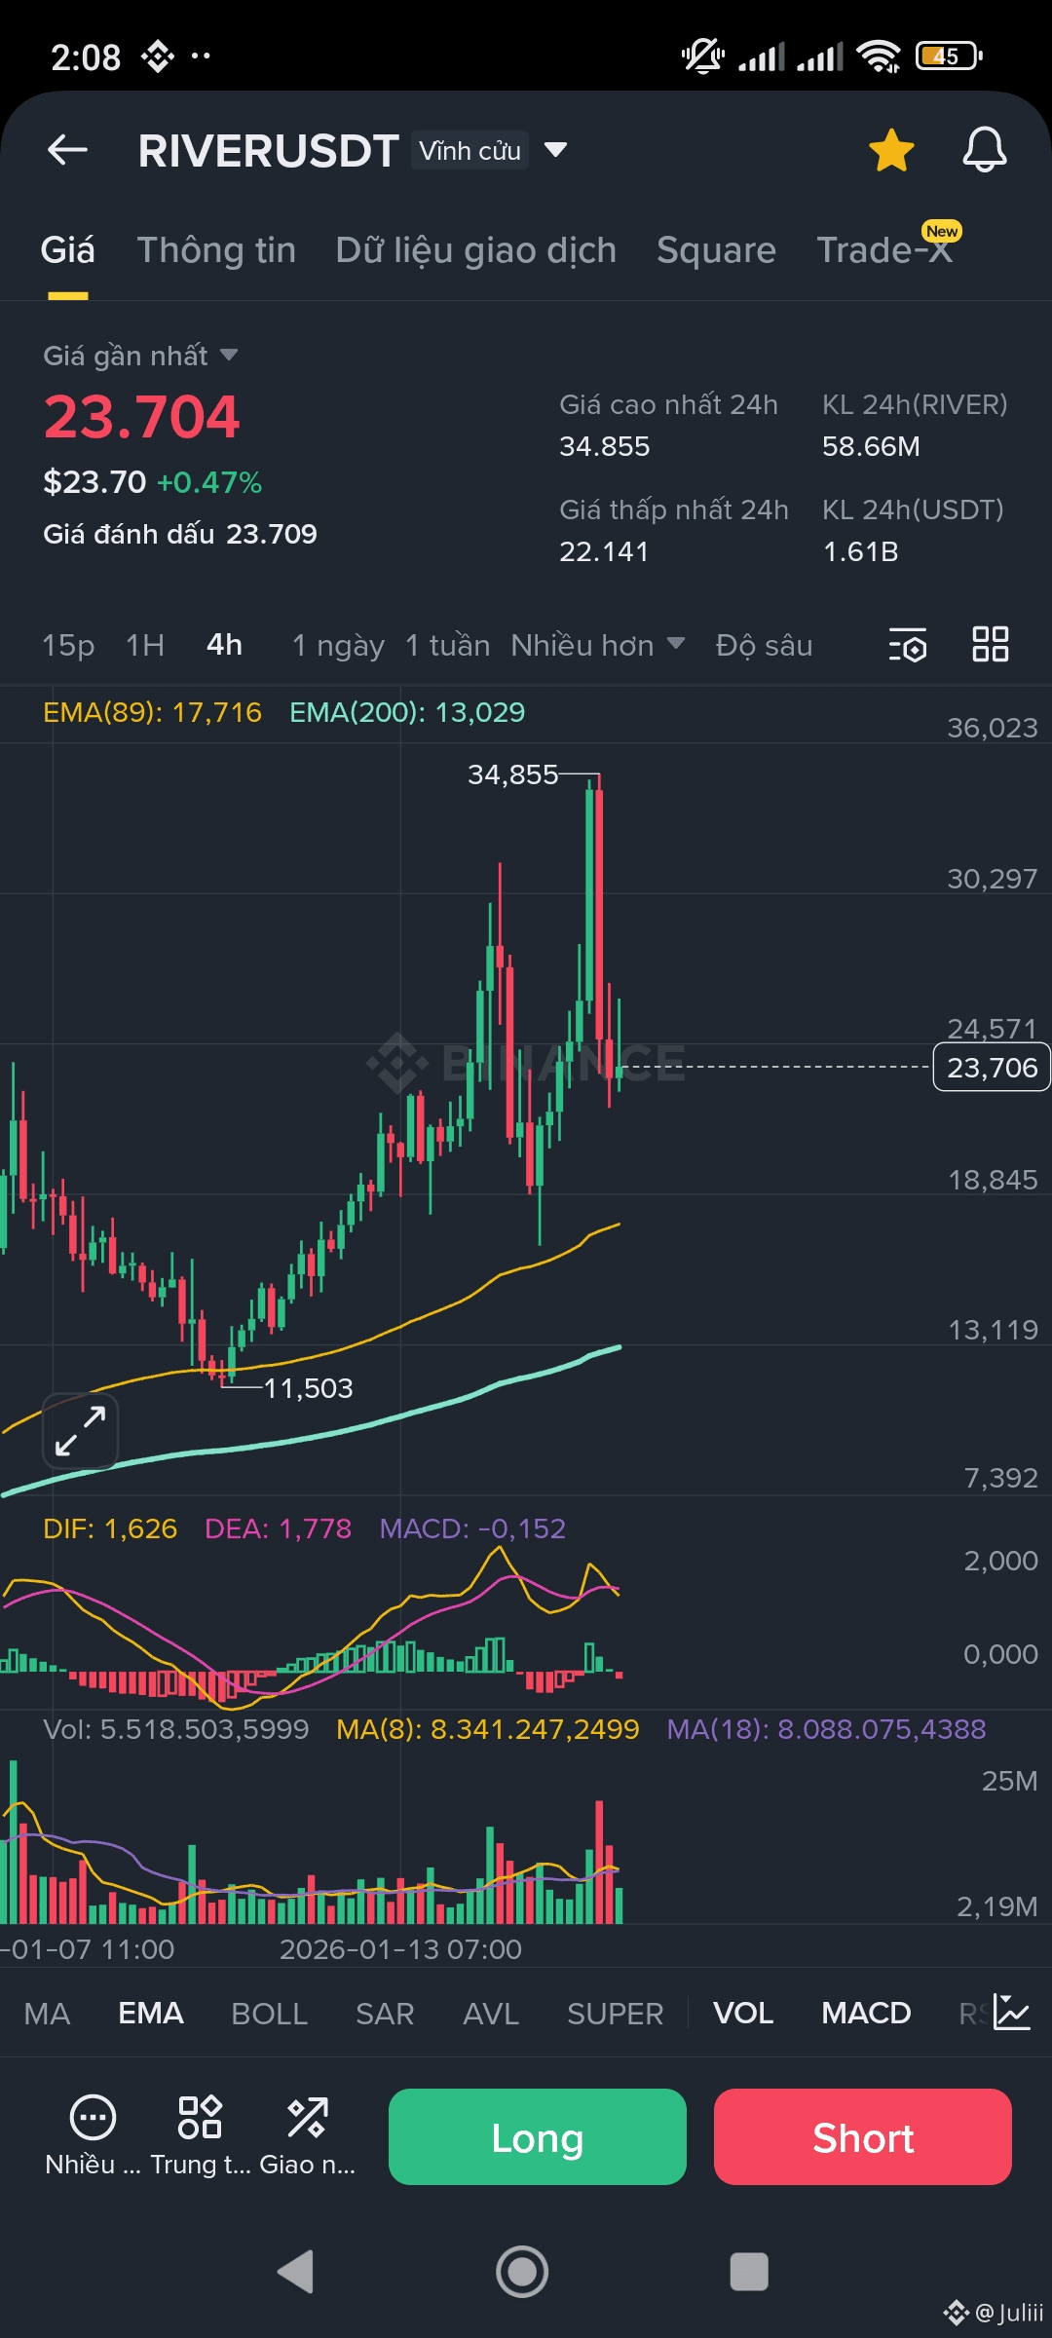Tap the large 23.704 last price
Image resolution: width=1052 pixels, height=2338 pixels.
141,417
